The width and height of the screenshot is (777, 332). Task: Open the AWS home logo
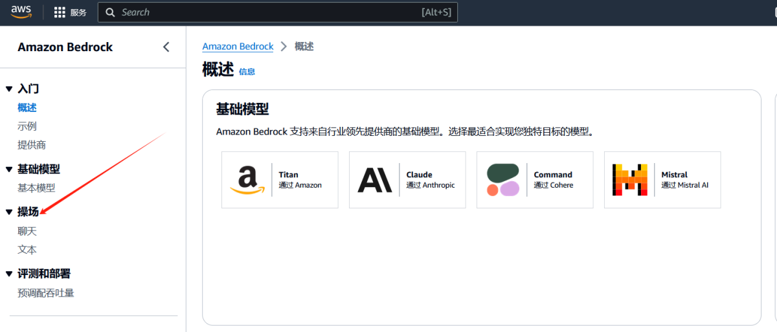(21, 12)
